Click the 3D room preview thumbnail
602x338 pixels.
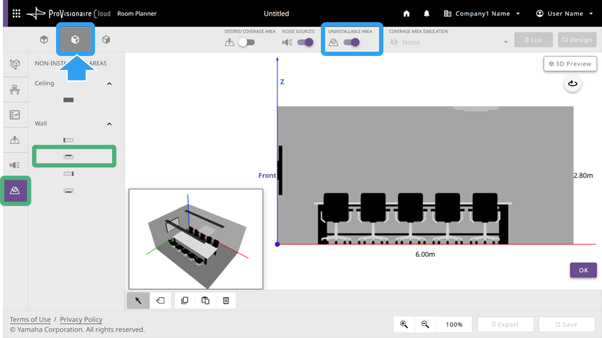pyautogui.click(x=196, y=239)
